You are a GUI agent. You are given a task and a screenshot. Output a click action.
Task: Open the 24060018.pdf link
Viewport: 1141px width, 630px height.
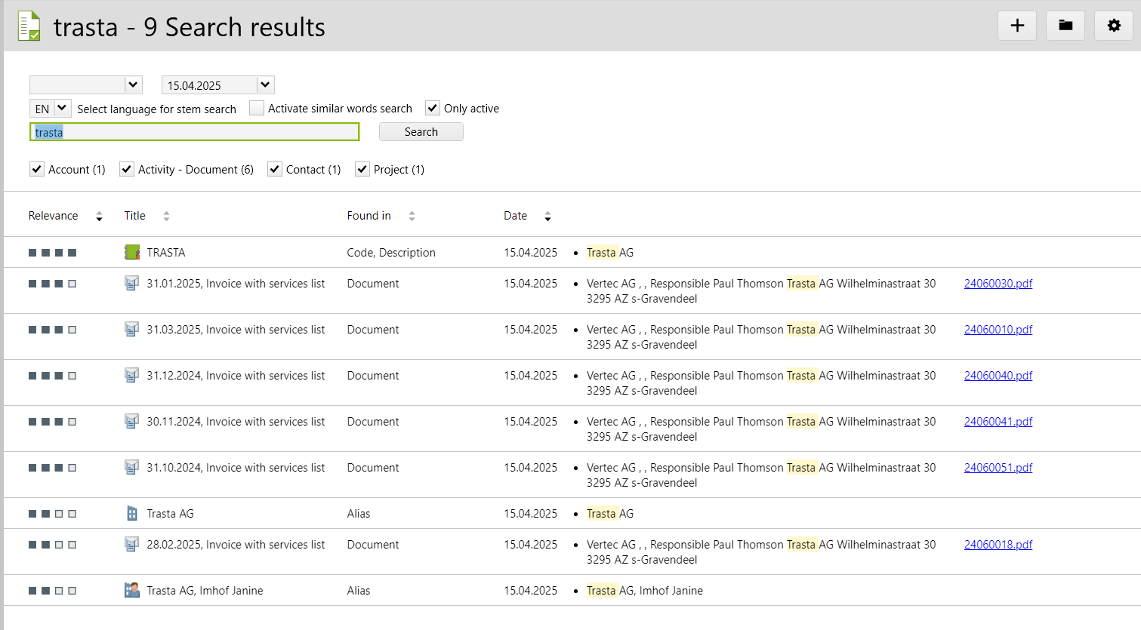(x=998, y=545)
